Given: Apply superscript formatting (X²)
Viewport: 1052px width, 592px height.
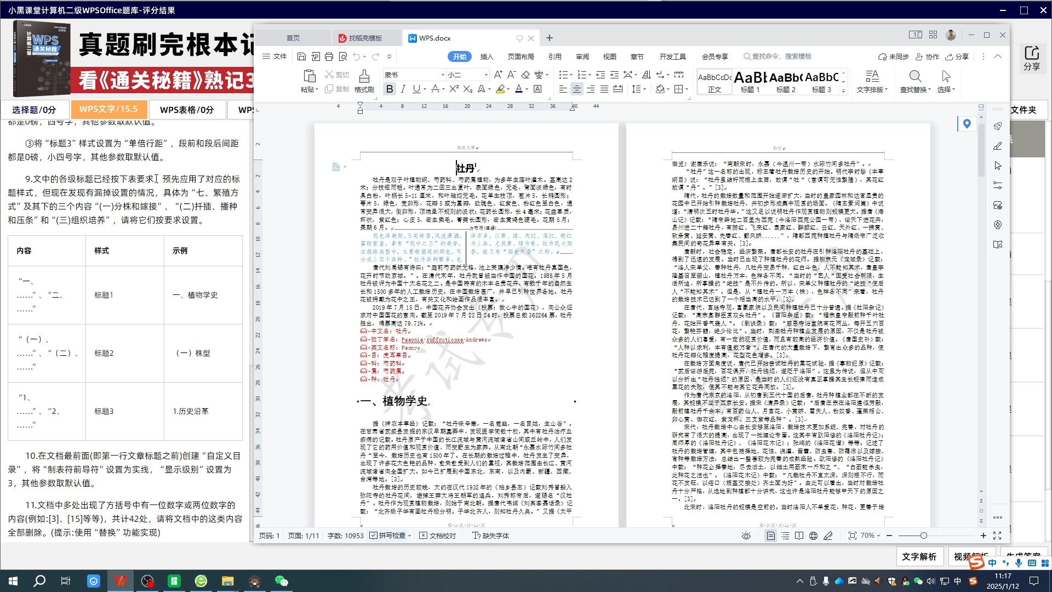Looking at the screenshot, I should [454, 89].
